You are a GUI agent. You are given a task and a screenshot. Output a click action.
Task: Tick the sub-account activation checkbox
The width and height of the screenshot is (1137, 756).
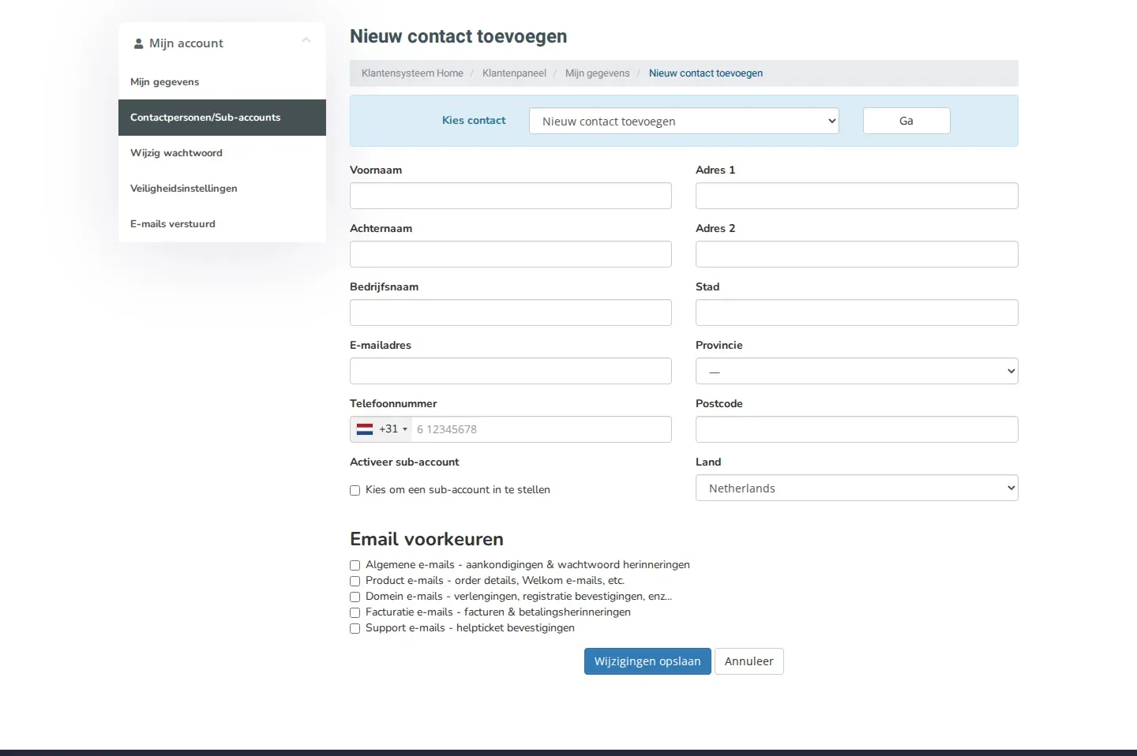pos(355,490)
